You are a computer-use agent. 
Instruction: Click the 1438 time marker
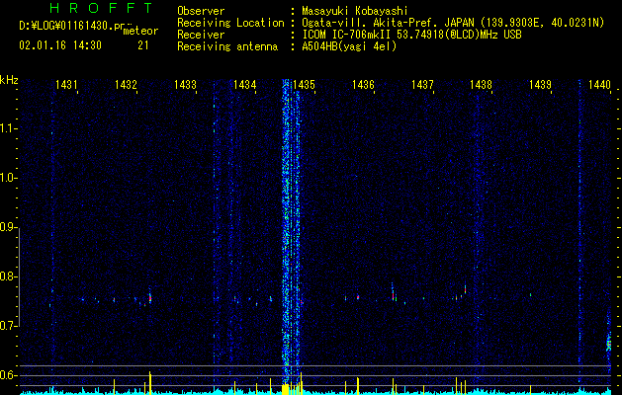(482, 85)
